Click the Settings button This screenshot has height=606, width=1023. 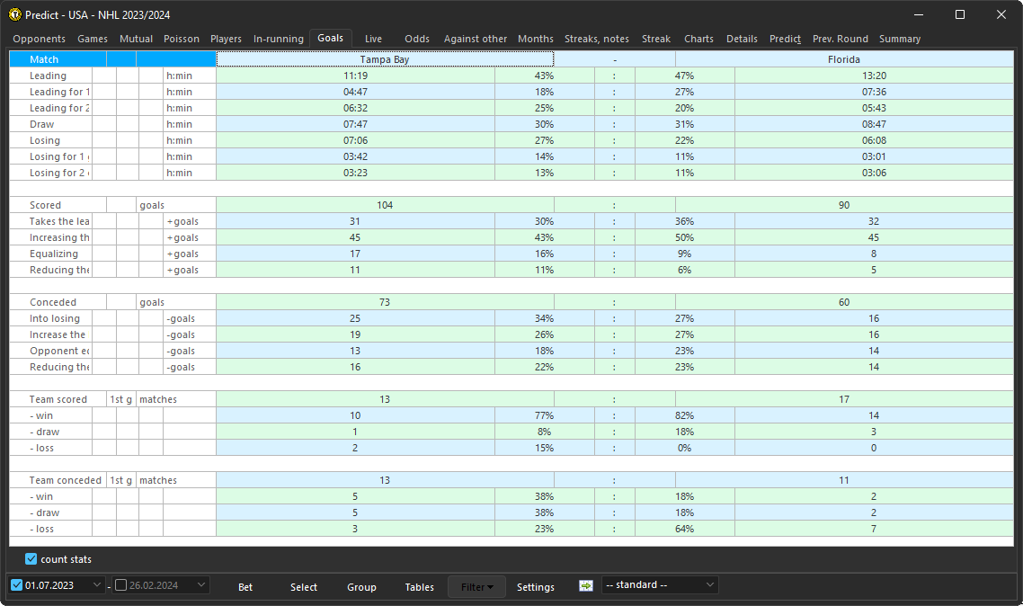tap(535, 585)
